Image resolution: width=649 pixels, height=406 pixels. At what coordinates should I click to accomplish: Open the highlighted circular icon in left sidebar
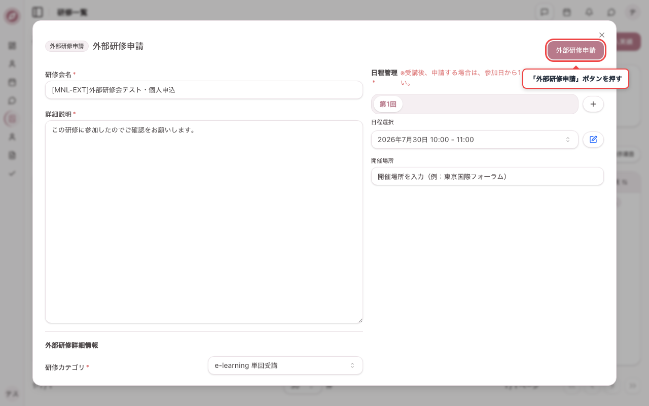[12, 119]
